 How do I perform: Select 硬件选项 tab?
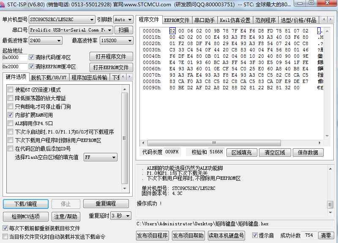pos(16,77)
